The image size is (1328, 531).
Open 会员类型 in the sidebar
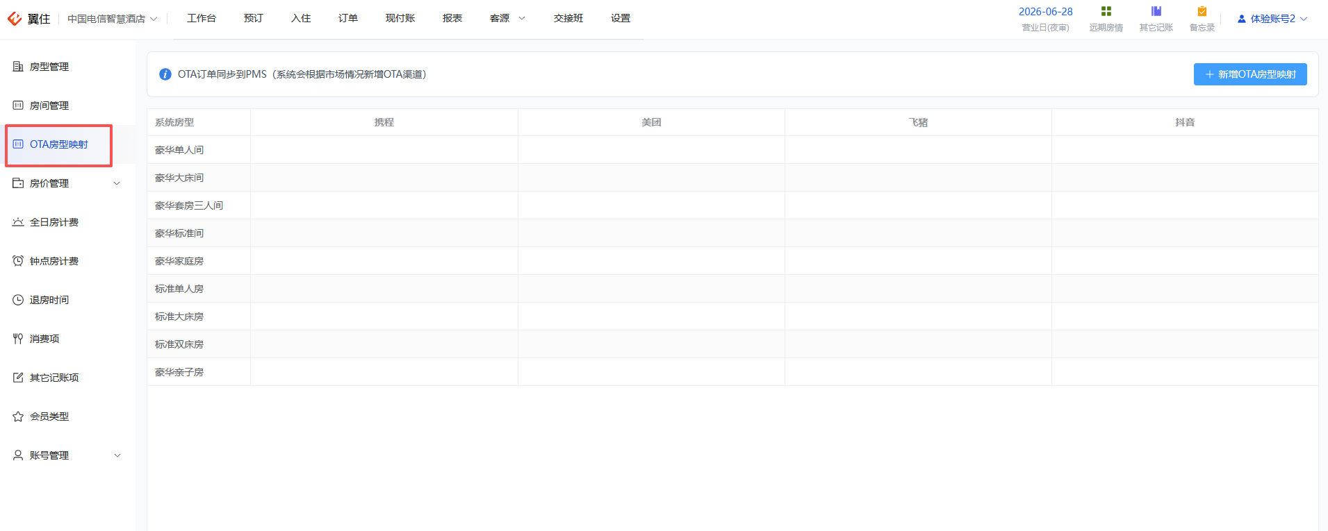49,416
